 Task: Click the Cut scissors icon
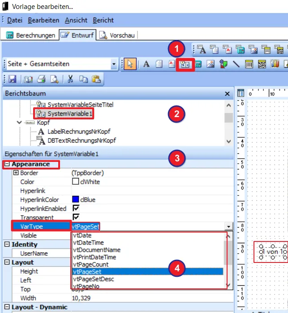[70, 79]
